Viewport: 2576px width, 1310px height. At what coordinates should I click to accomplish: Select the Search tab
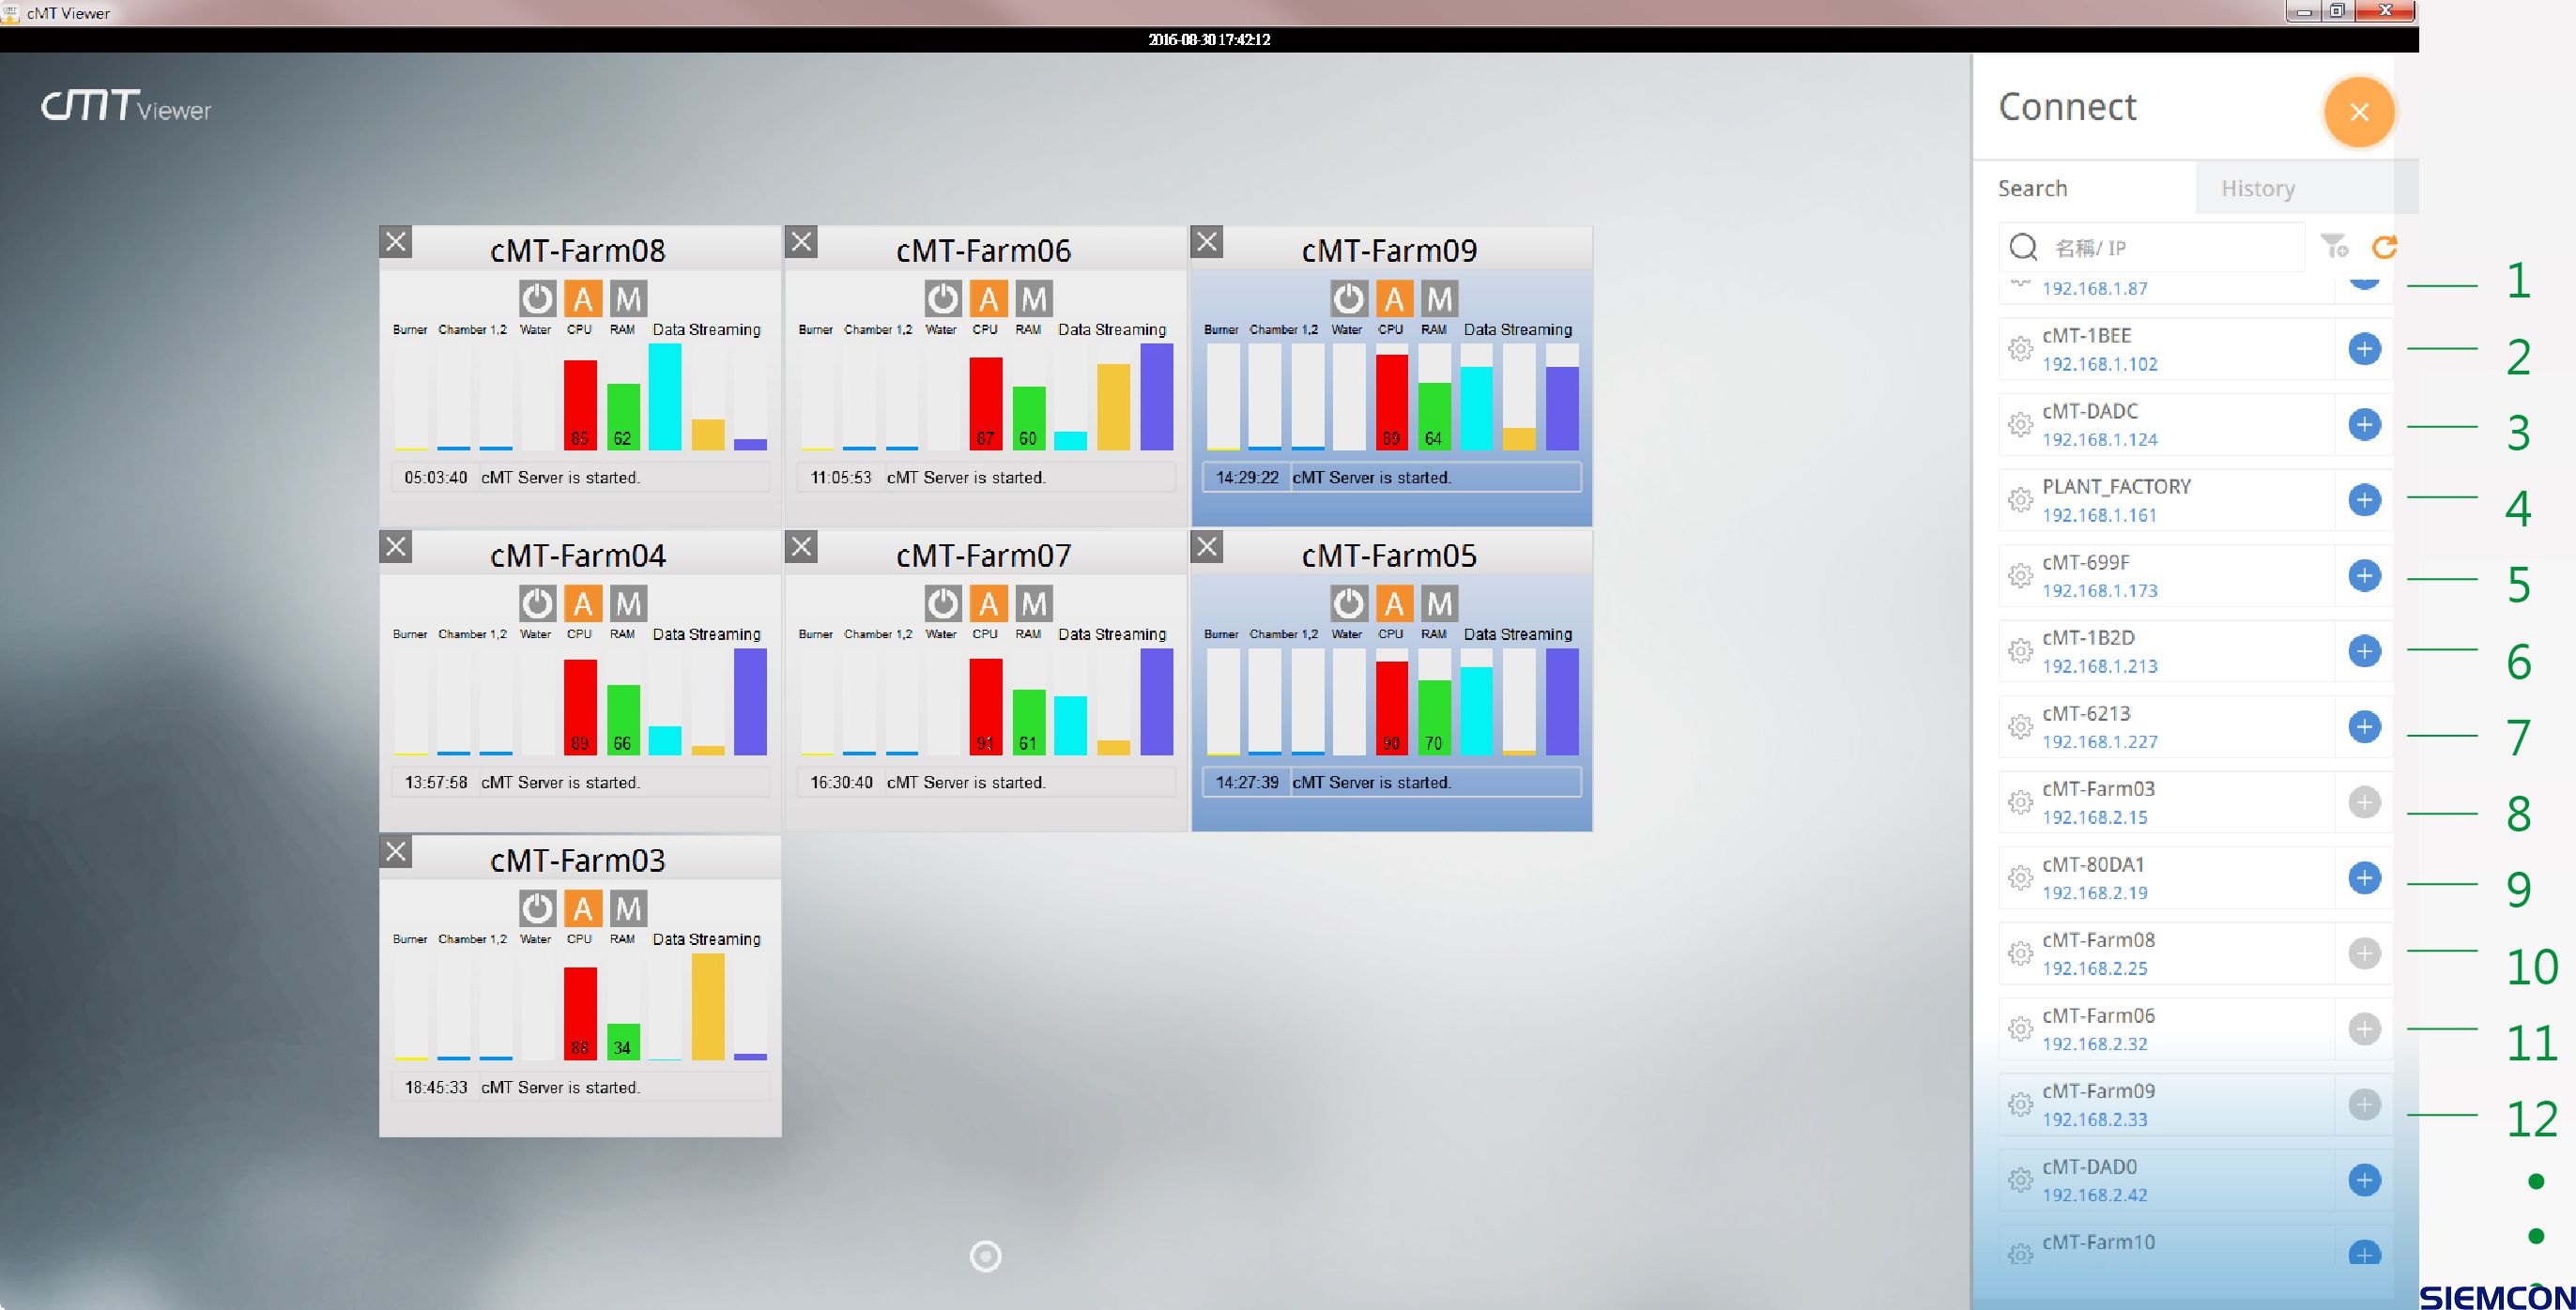(x=2032, y=188)
